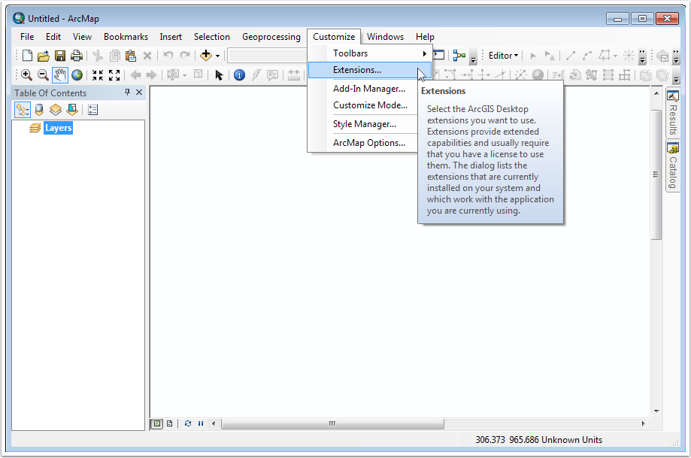Click the Clear Selected Features icon

pyautogui.click(x=199, y=74)
